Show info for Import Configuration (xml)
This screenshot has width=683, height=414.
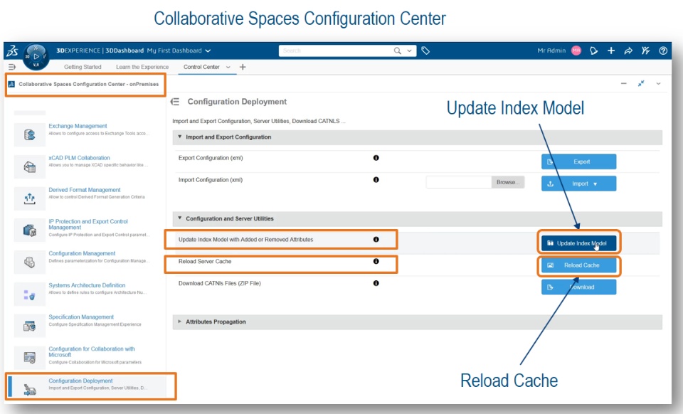(x=376, y=180)
